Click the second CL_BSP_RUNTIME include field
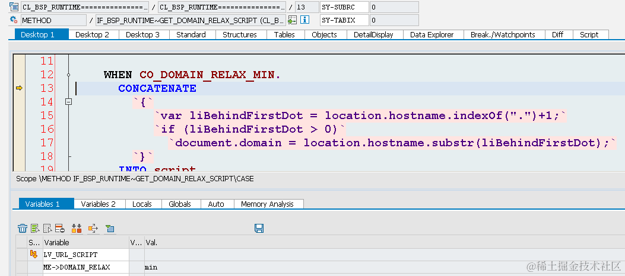Image resolution: width=625 pixels, height=276 pixels. [x=222, y=7]
